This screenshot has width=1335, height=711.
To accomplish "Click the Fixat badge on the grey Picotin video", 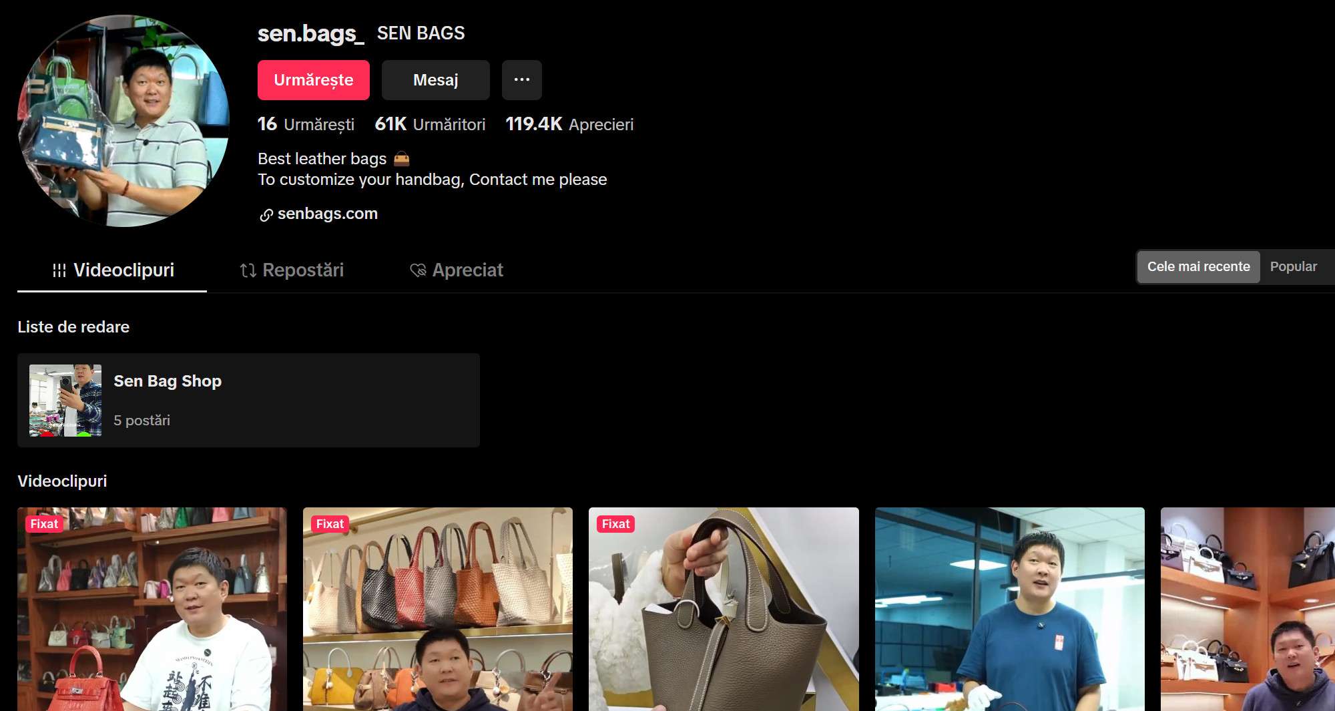I will [615, 524].
